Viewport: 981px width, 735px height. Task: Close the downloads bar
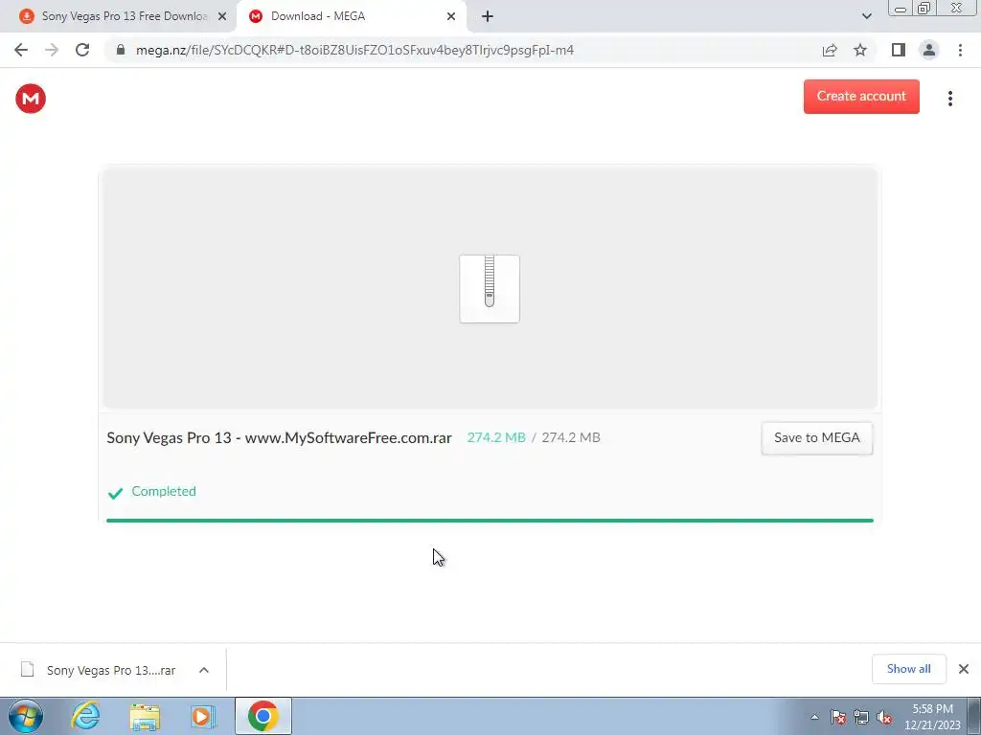964,669
